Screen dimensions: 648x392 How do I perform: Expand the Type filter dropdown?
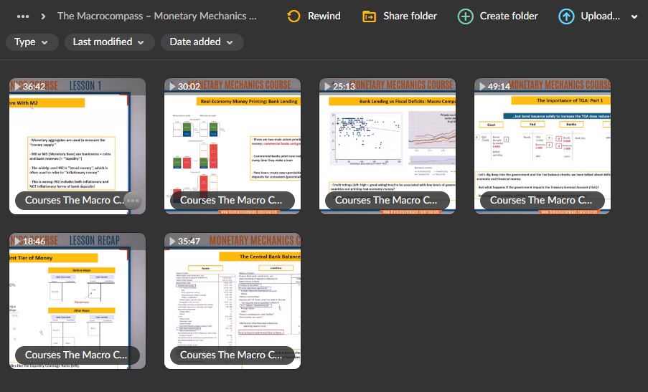[32, 42]
